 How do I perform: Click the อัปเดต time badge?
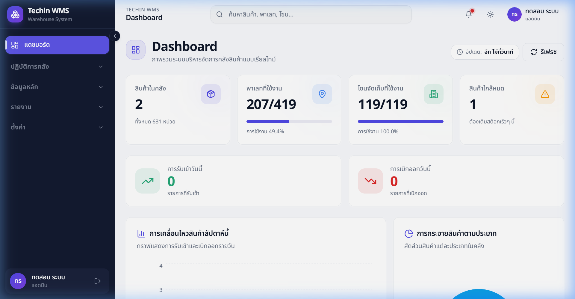[485, 52]
